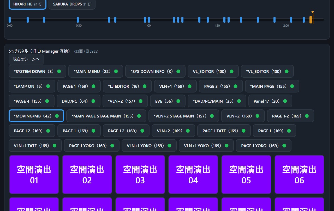Open the PAGE 1 TATE (169) panel
Screen dimensions: 334x211
click(224, 131)
